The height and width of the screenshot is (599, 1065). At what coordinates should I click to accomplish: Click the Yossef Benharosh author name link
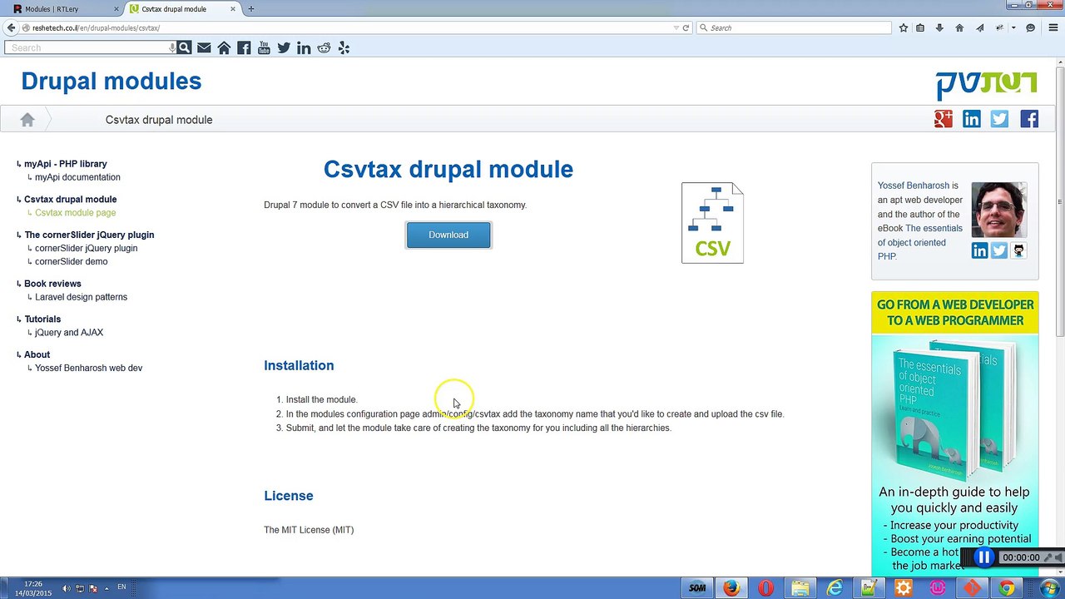[x=913, y=186]
